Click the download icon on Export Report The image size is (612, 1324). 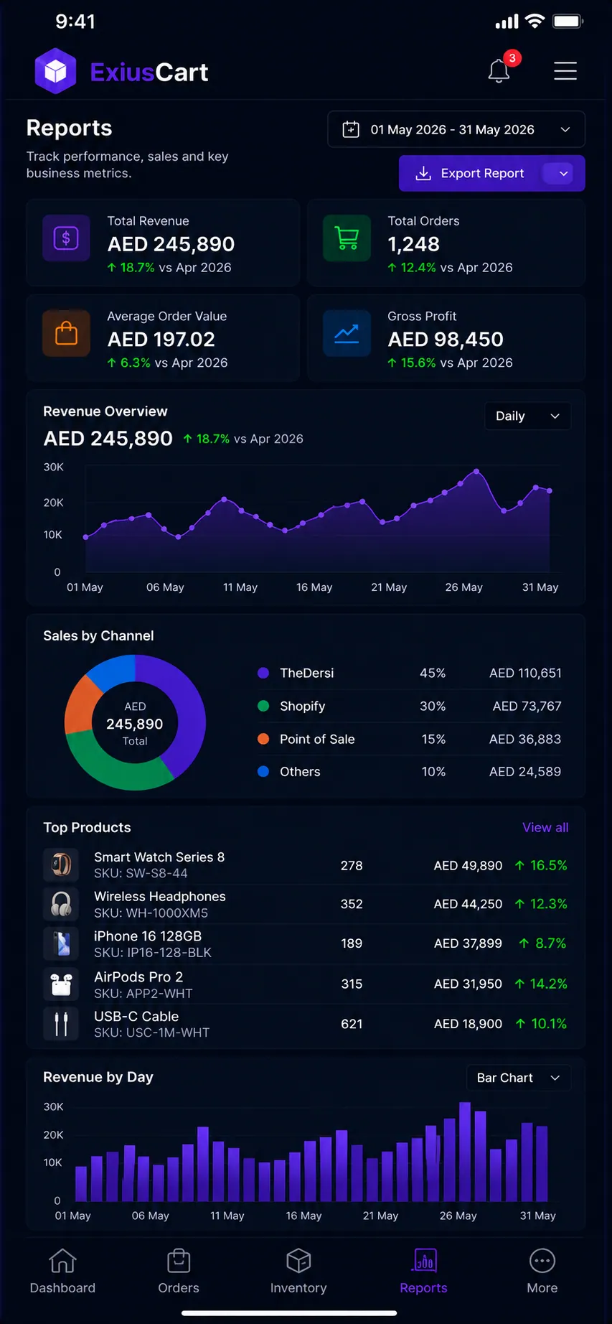coord(423,173)
